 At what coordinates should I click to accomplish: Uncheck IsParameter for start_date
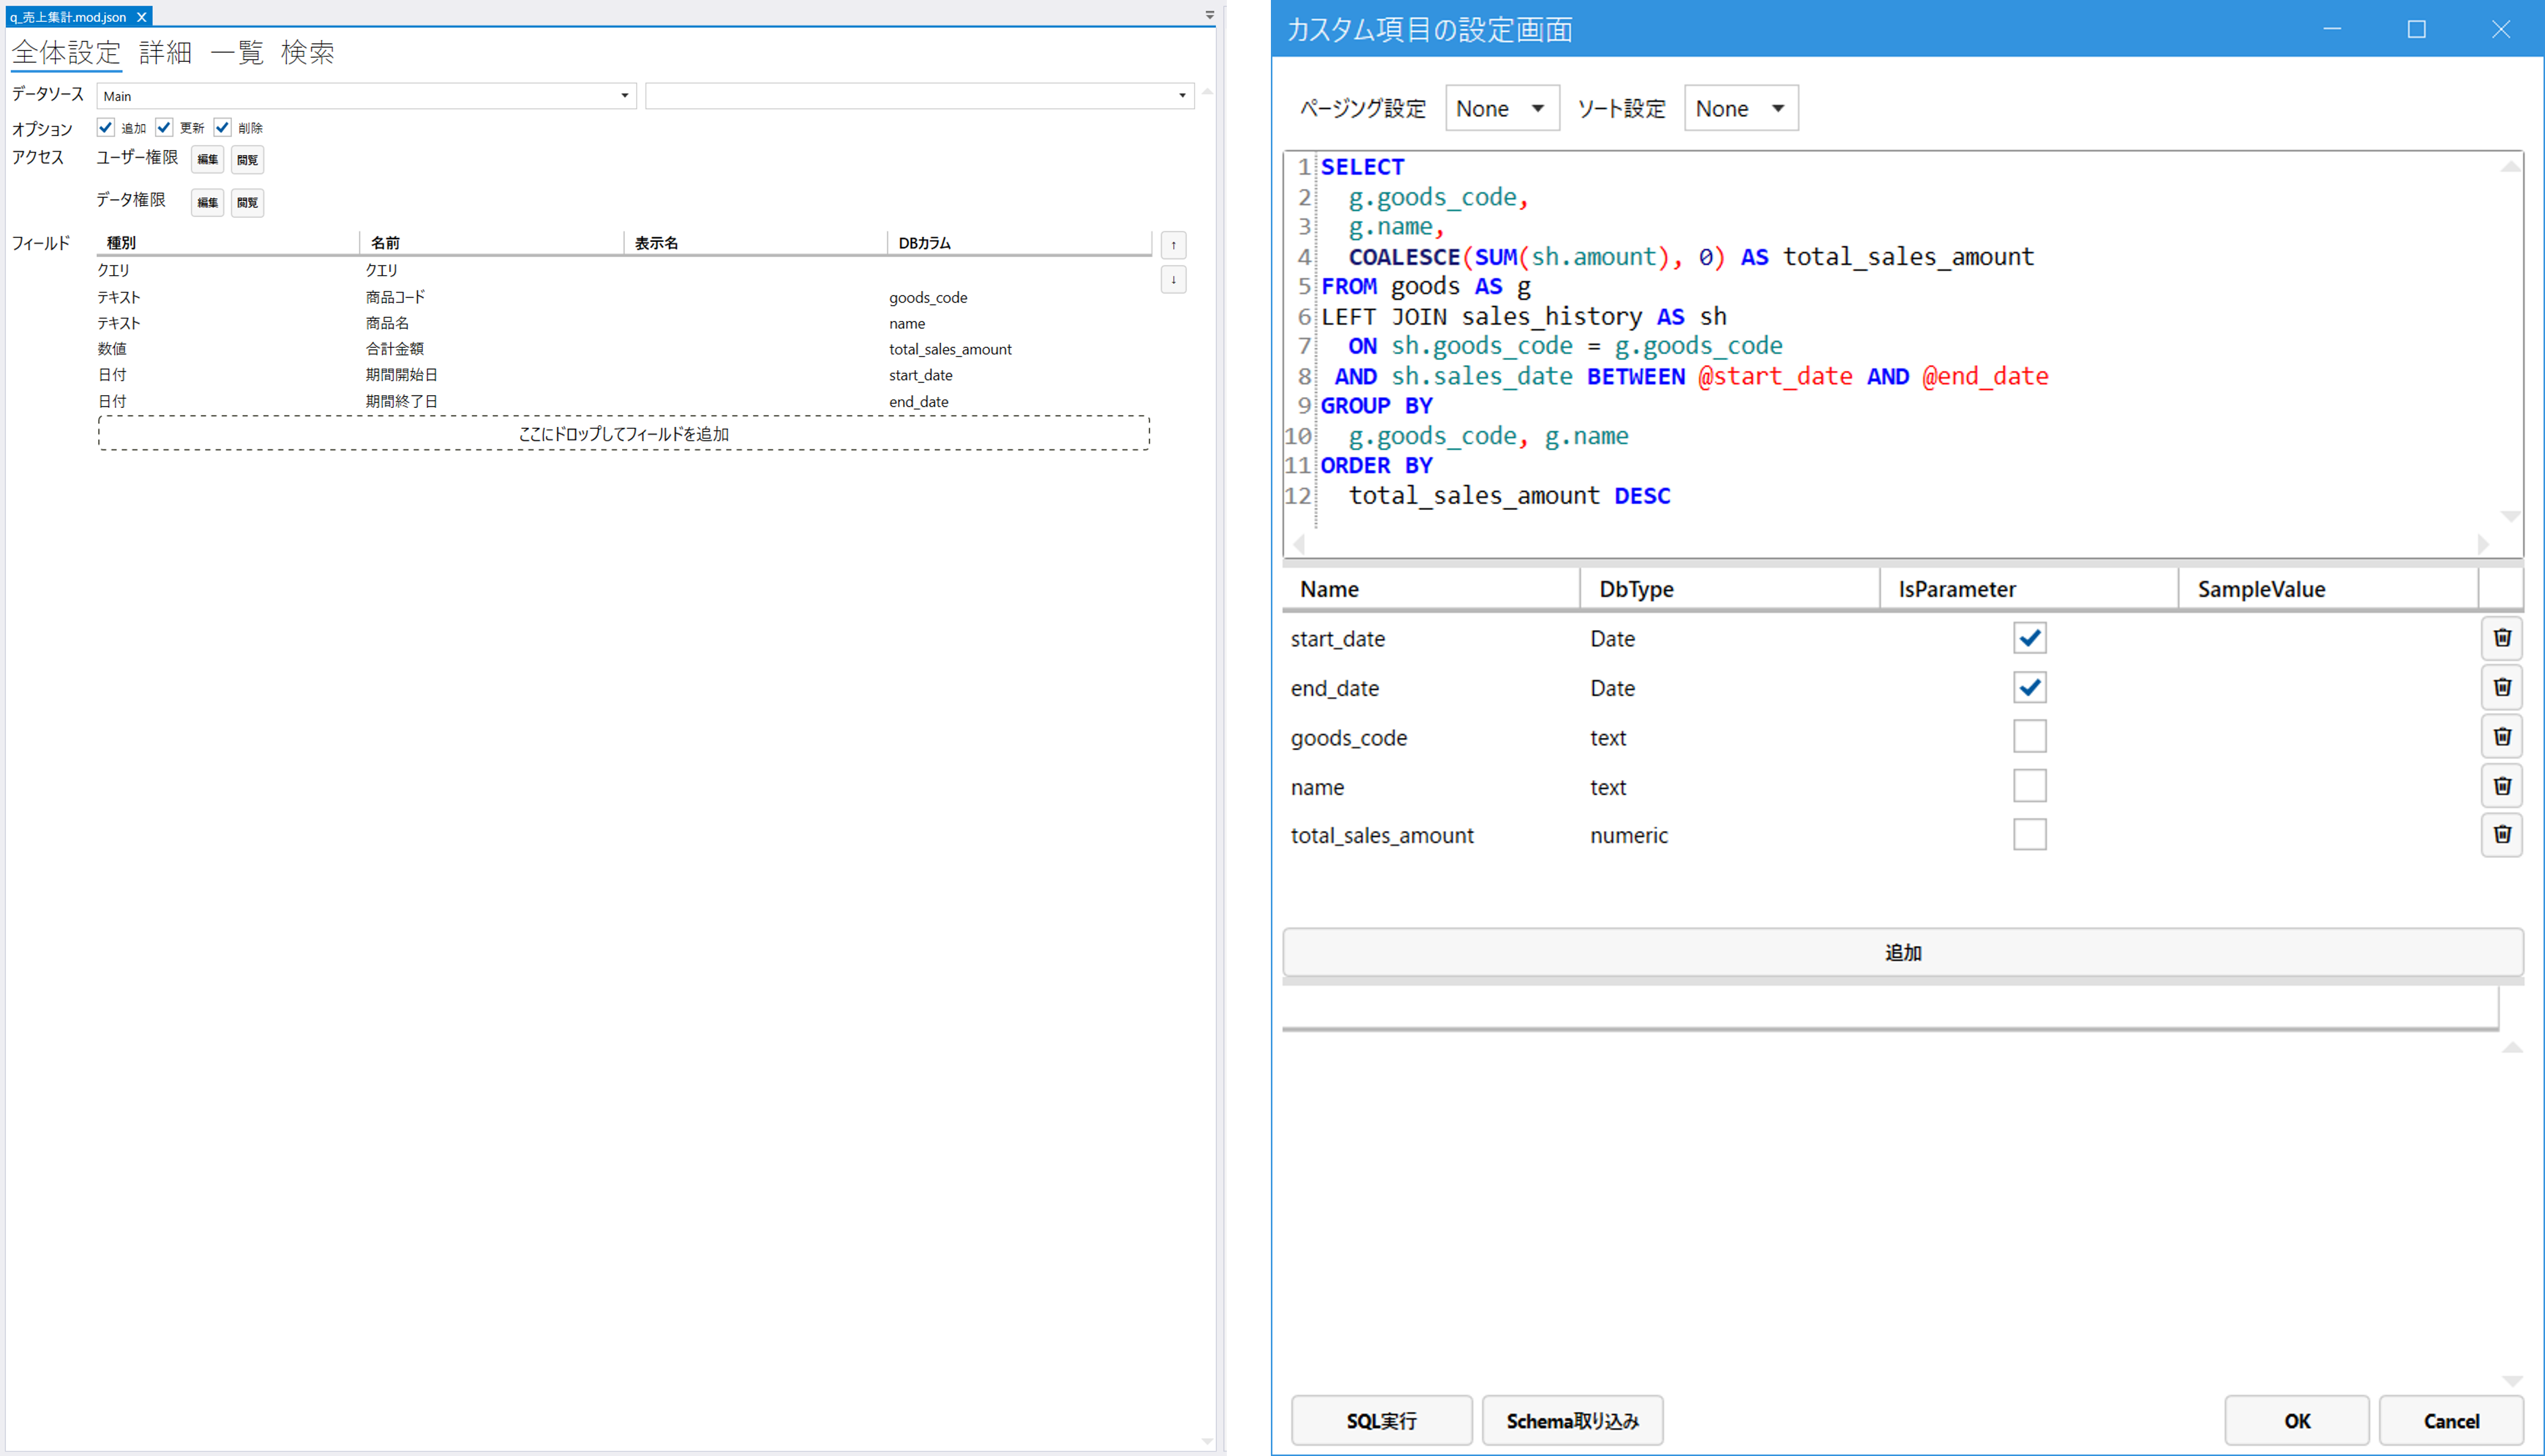pos(2029,638)
